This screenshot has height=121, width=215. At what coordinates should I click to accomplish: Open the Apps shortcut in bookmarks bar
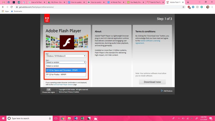tap(5, 11)
